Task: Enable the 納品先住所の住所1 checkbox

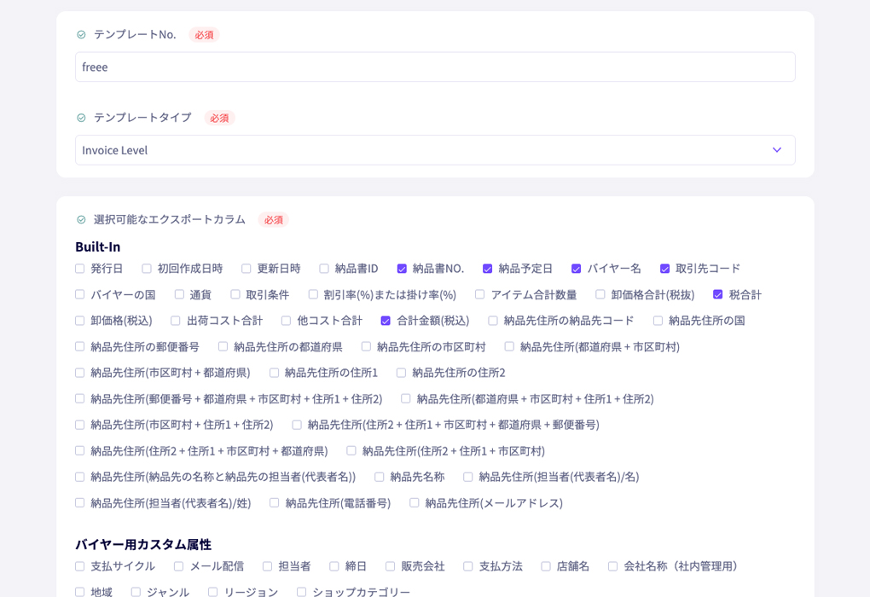Action: point(274,373)
